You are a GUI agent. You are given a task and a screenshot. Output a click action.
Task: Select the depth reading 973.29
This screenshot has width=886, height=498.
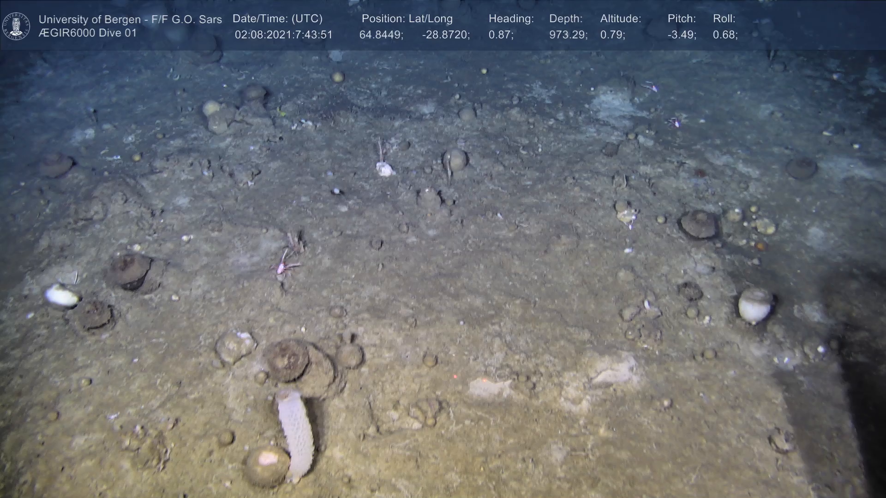tap(568, 35)
